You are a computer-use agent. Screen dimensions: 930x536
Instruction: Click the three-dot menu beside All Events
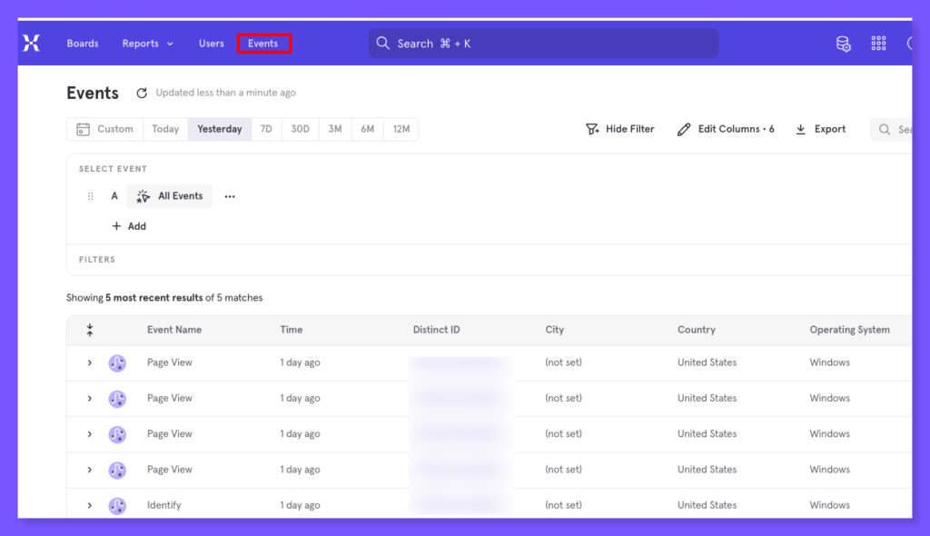(230, 196)
